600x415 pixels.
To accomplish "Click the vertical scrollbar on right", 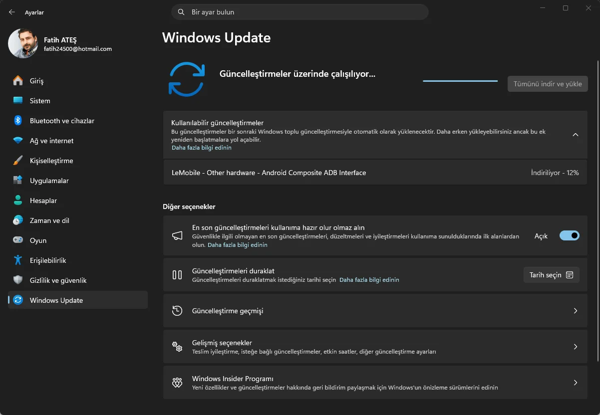I will [598, 210].
